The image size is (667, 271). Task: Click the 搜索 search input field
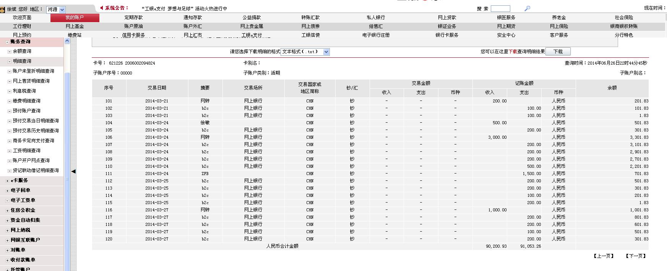coord(500,8)
